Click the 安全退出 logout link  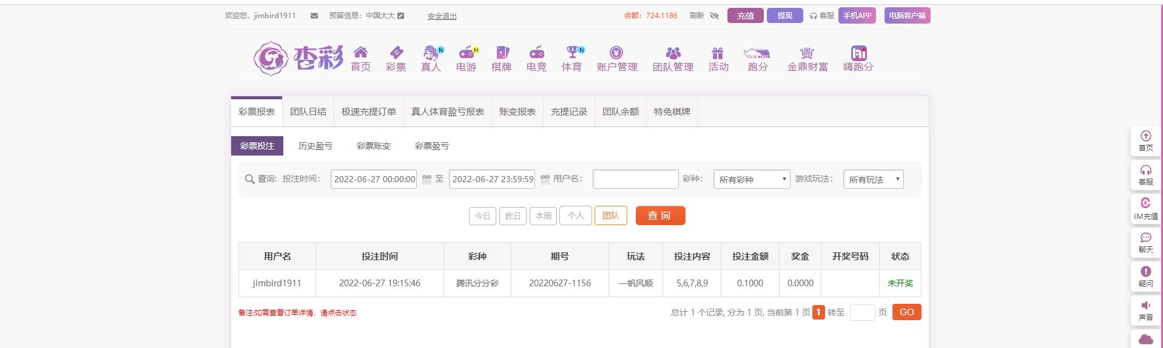tap(442, 16)
